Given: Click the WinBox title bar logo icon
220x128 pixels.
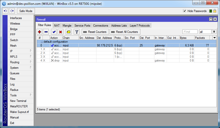Looking at the screenshot, I should click(x=4, y=4).
